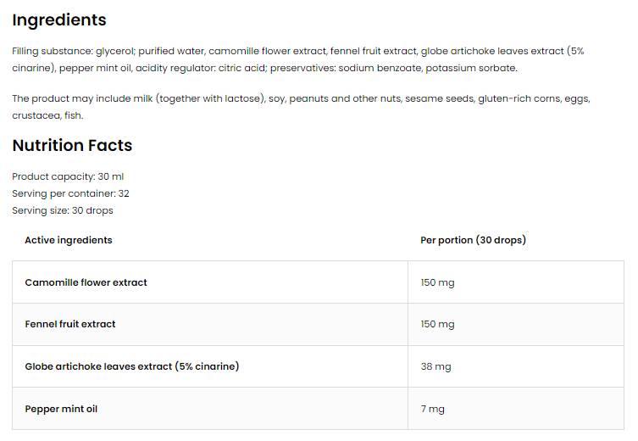
Task: Click the 150 mg value for Fennel
Action: 437,324
